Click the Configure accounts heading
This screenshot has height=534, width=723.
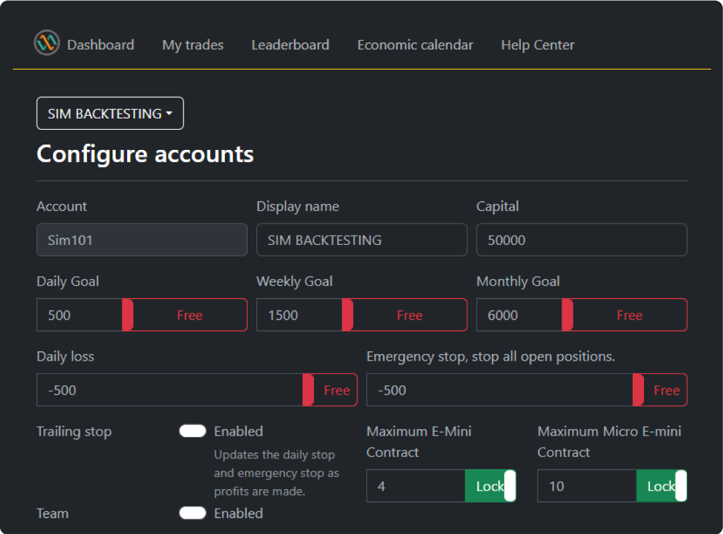145,154
